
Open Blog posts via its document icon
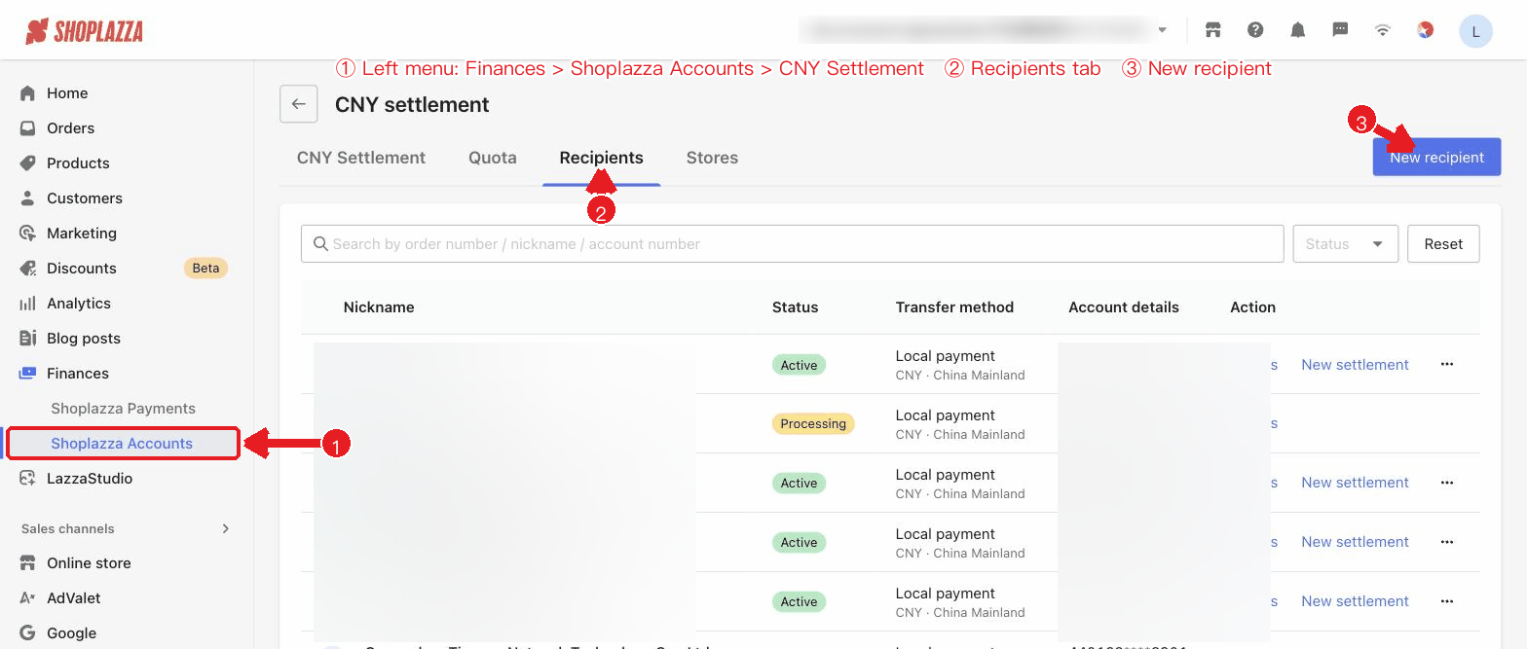point(27,339)
